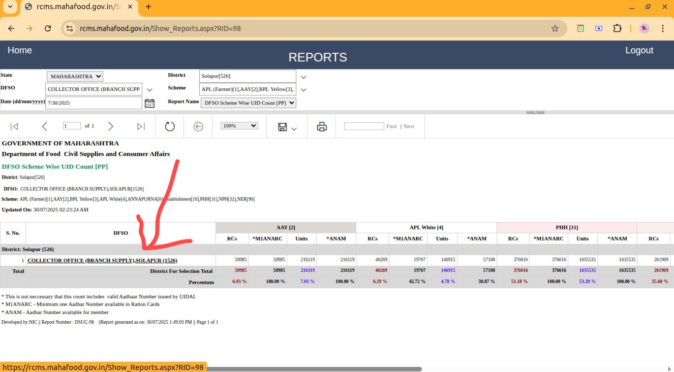Screen dimensions: 674x372
Task: Go to the next report page
Action: point(111,126)
